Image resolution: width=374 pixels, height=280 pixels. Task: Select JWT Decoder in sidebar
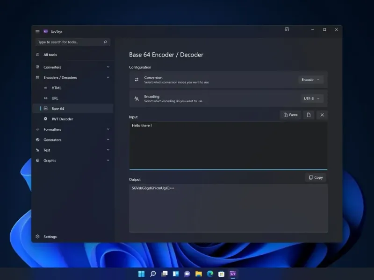click(x=72, y=119)
